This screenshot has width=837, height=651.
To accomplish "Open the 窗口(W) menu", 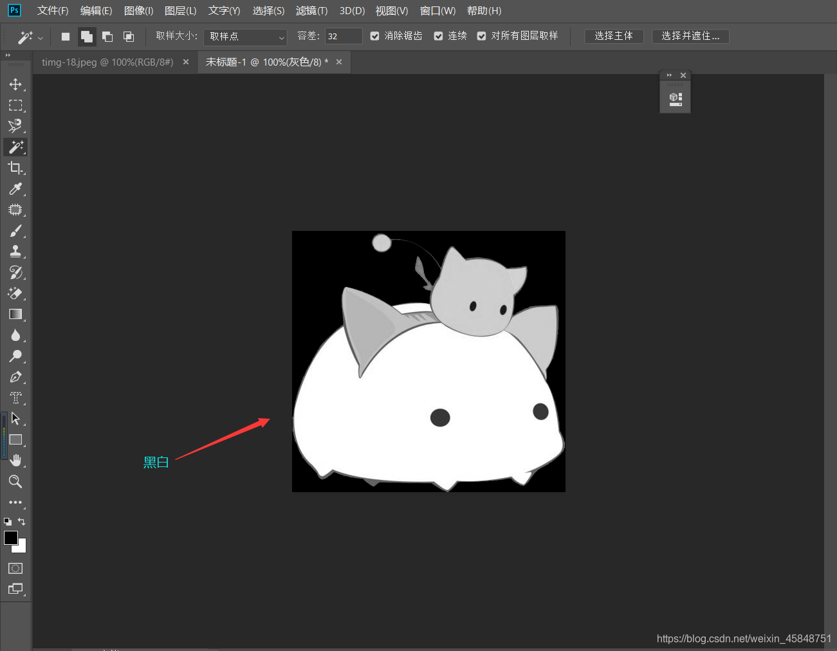I will coord(437,11).
